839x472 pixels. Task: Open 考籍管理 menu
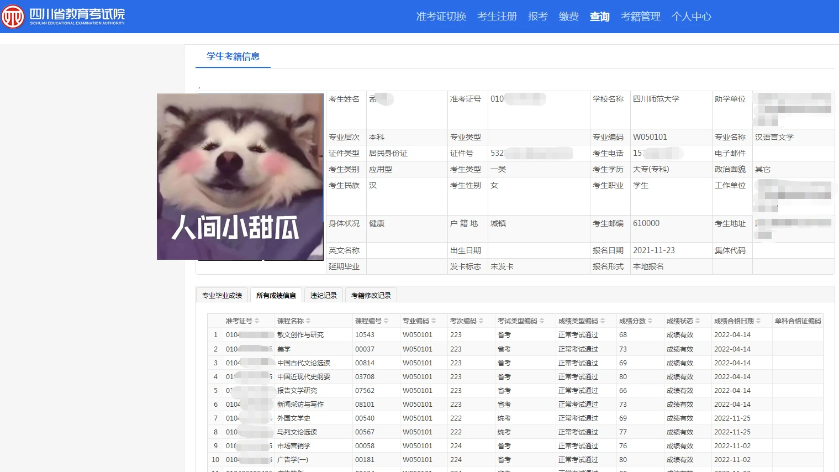641,17
